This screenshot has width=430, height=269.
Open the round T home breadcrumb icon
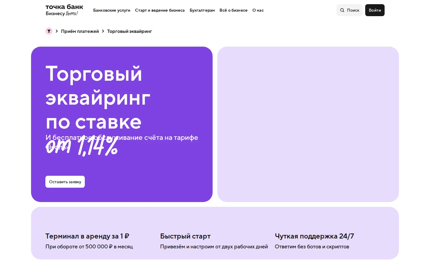click(49, 31)
